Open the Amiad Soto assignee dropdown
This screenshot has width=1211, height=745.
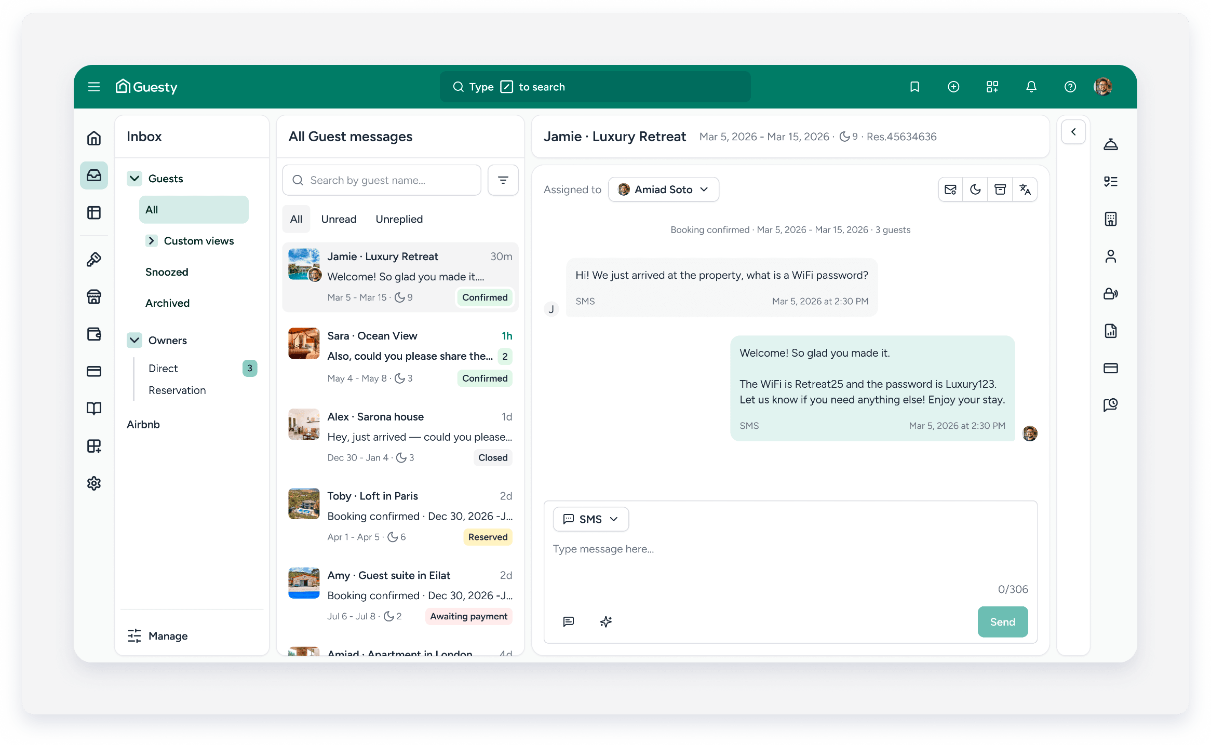click(663, 189)
